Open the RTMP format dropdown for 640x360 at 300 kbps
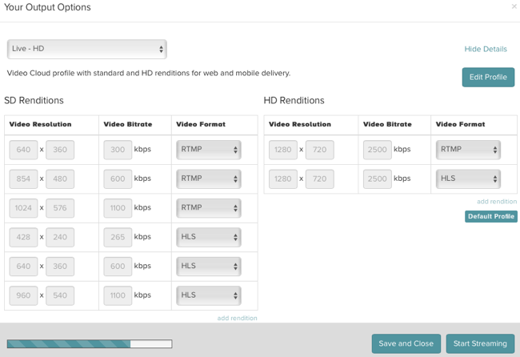 209,150
